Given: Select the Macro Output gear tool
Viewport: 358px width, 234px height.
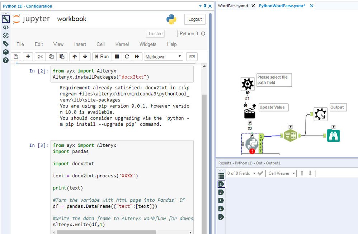Looking at the screenshot, I should [321, 114].
